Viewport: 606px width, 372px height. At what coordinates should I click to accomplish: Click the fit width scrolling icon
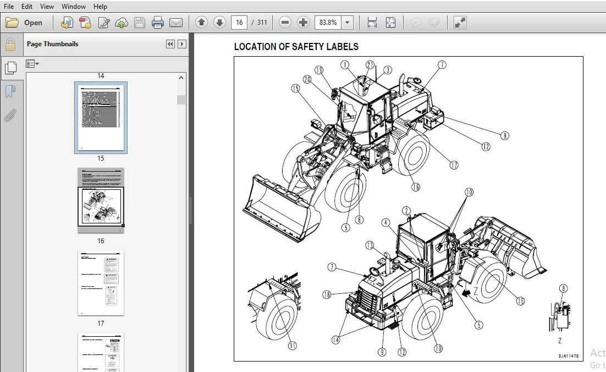point(372,23)
